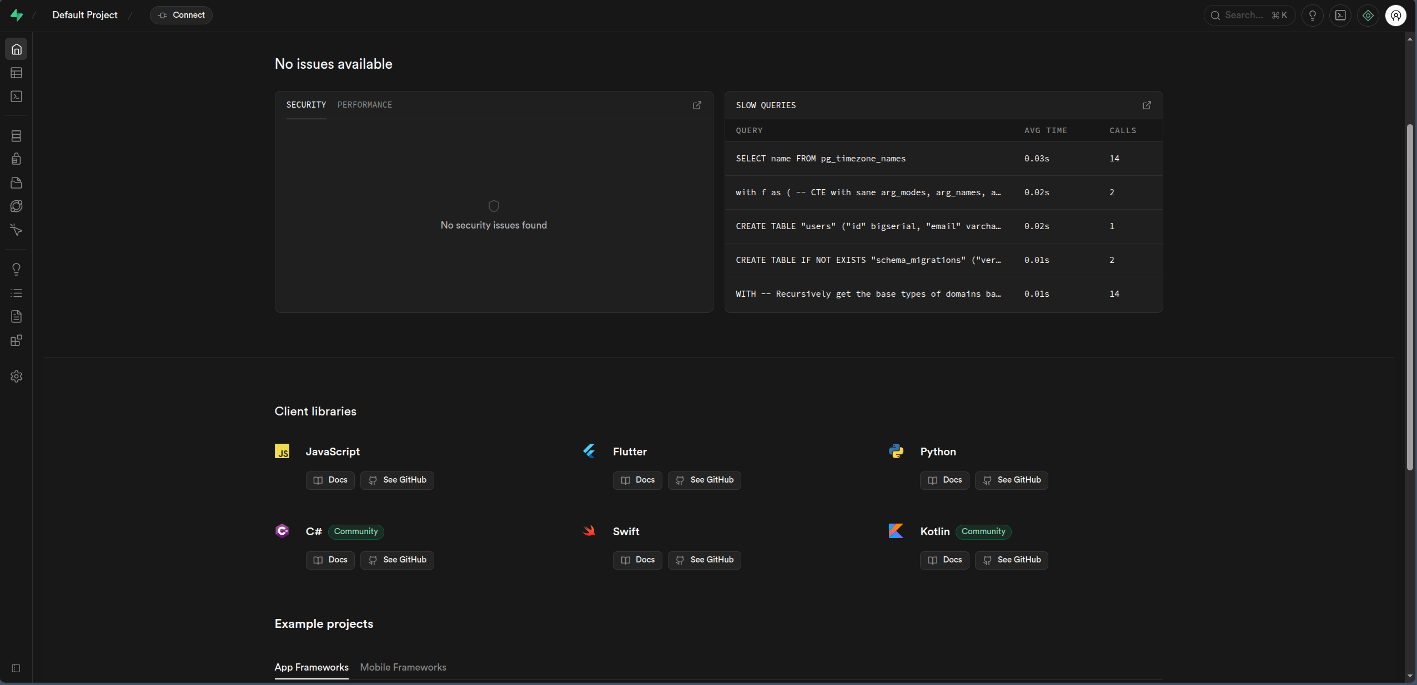Click the vertical page scrollbar
Screen dimensions: 1417x685
click(1409, 297)
